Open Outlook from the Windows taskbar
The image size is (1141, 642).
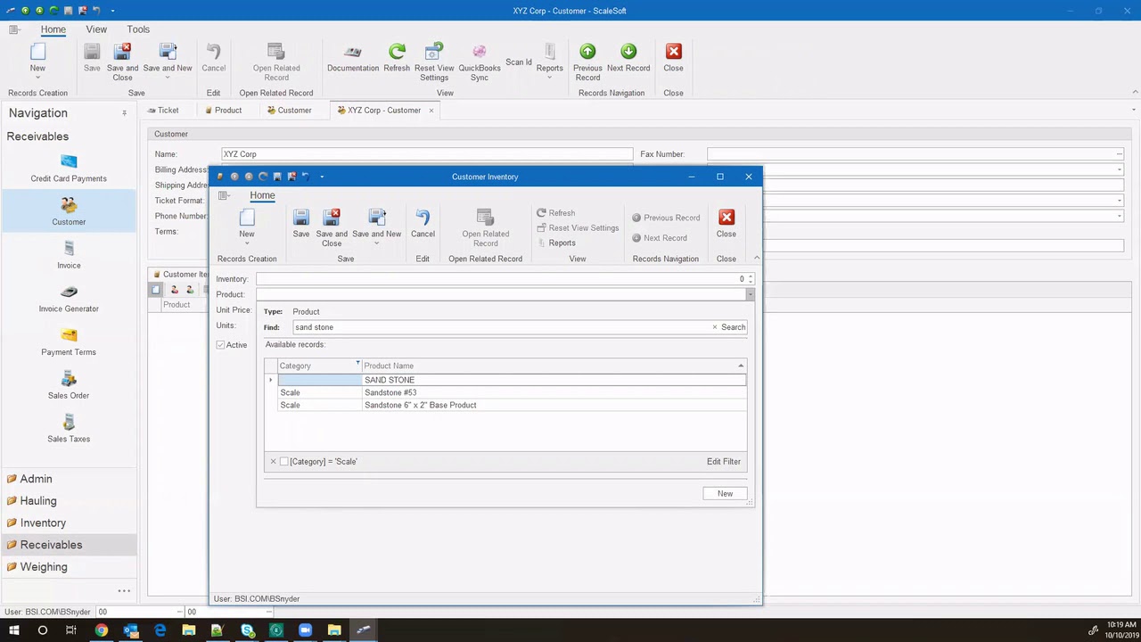(131, 630)
